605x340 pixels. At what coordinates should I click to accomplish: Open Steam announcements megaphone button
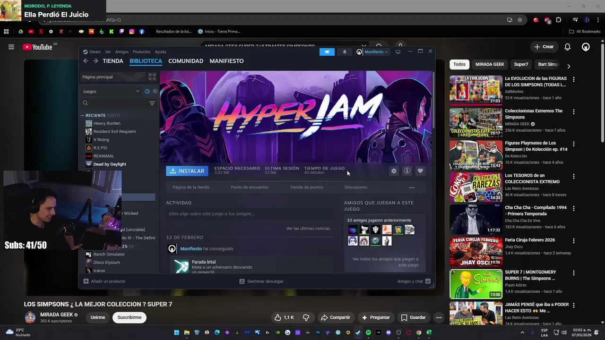point(327,52)
